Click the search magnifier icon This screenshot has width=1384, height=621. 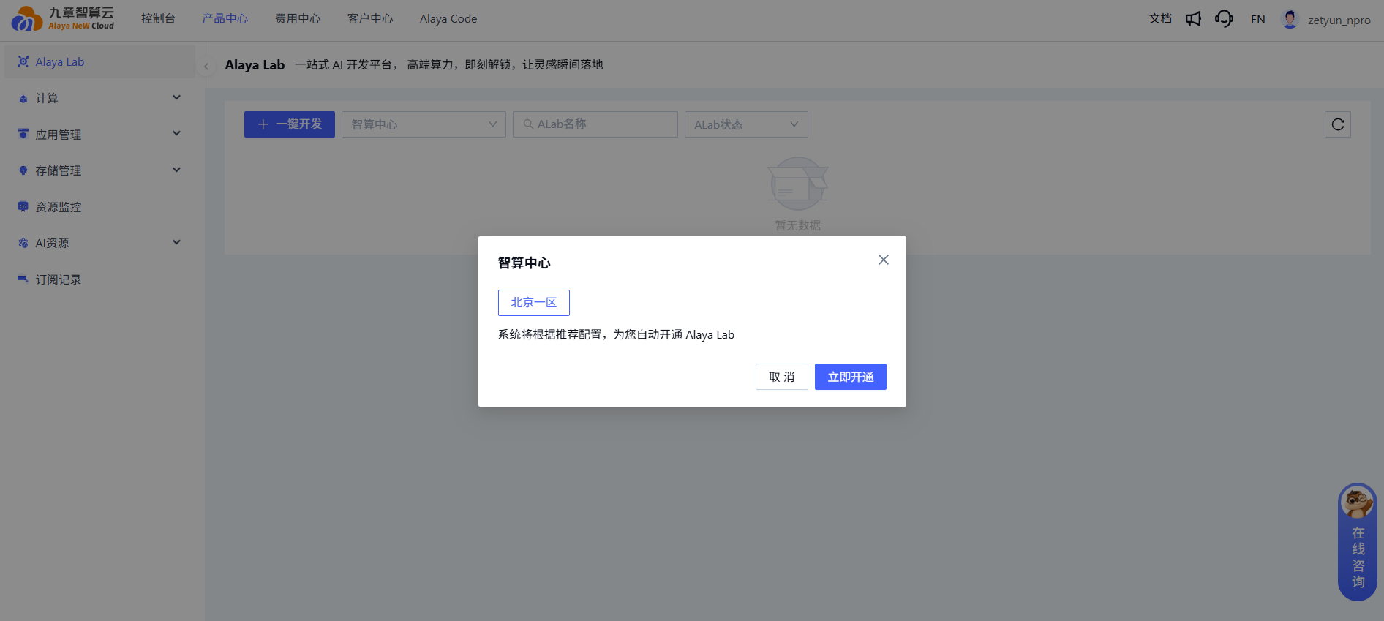click(x=528, y=124)
